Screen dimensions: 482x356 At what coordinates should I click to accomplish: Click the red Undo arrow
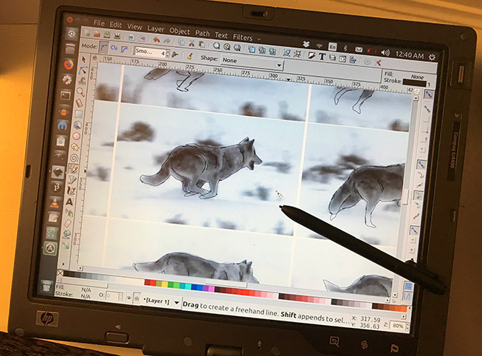click(x=156, y=39)
